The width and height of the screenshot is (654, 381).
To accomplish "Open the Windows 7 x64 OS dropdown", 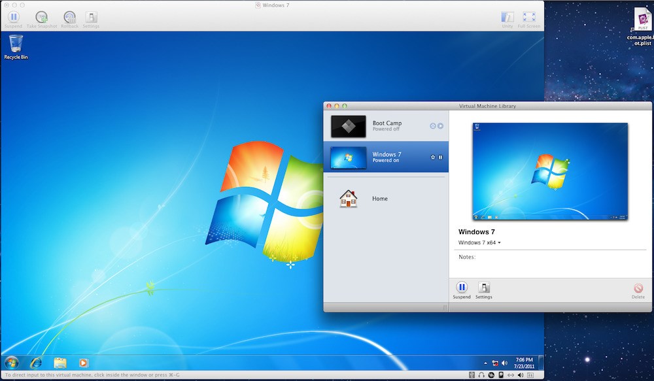I will [x=479, y=242].
